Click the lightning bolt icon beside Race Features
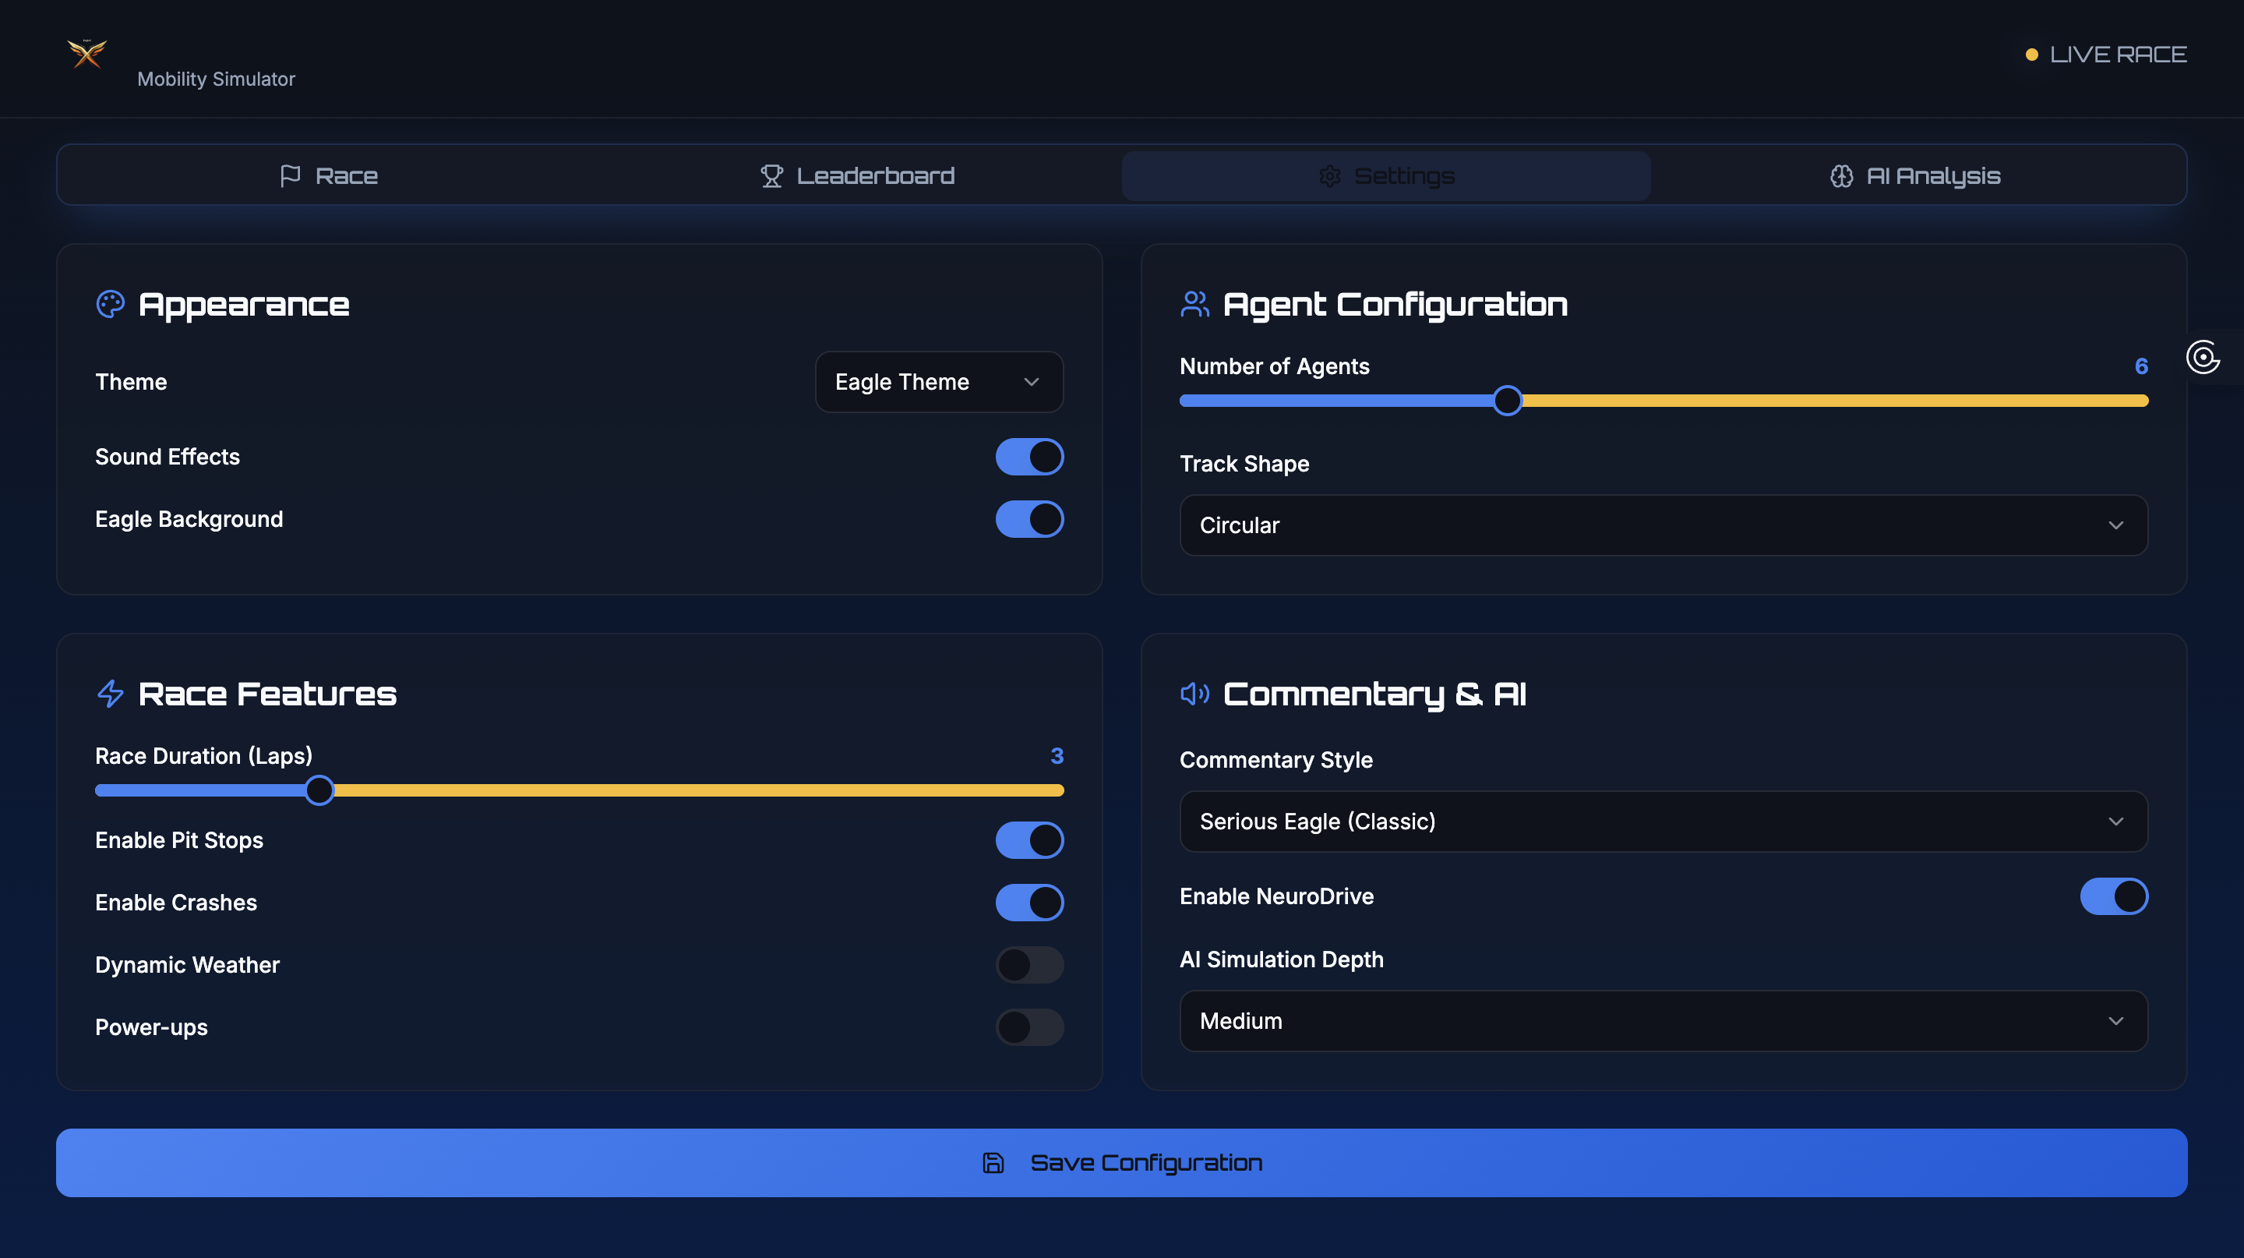This screenshot has height=1258, width=2244. 111,694
